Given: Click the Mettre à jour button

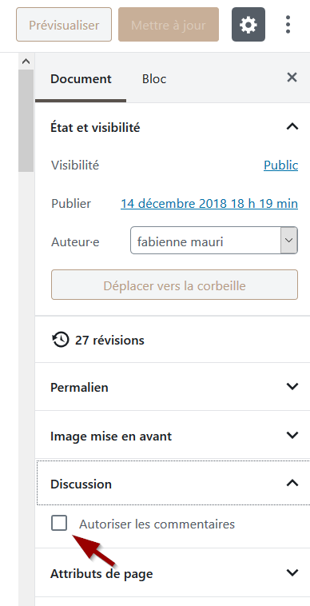Looking at the screenshot, I should pos(169,25).
